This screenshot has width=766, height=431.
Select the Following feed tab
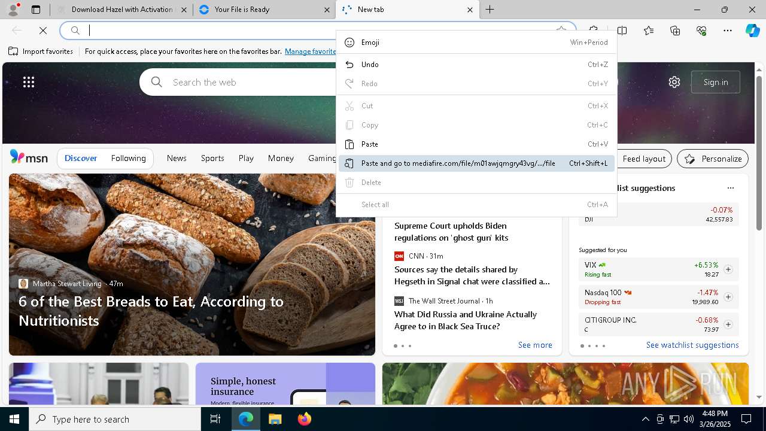(x=128, y=159)
